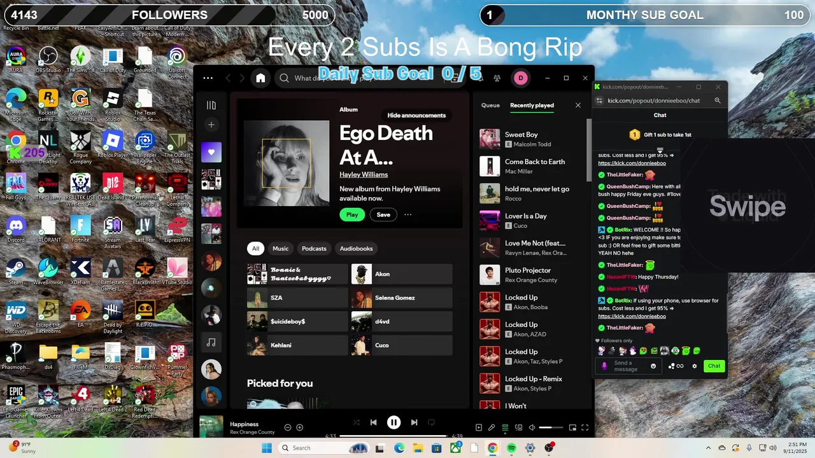Go back in Spotify navigation
815x458 pixels.
coord(228,78)
